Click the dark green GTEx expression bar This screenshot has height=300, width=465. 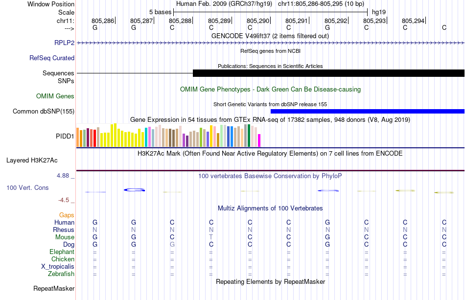pos(249,136)
